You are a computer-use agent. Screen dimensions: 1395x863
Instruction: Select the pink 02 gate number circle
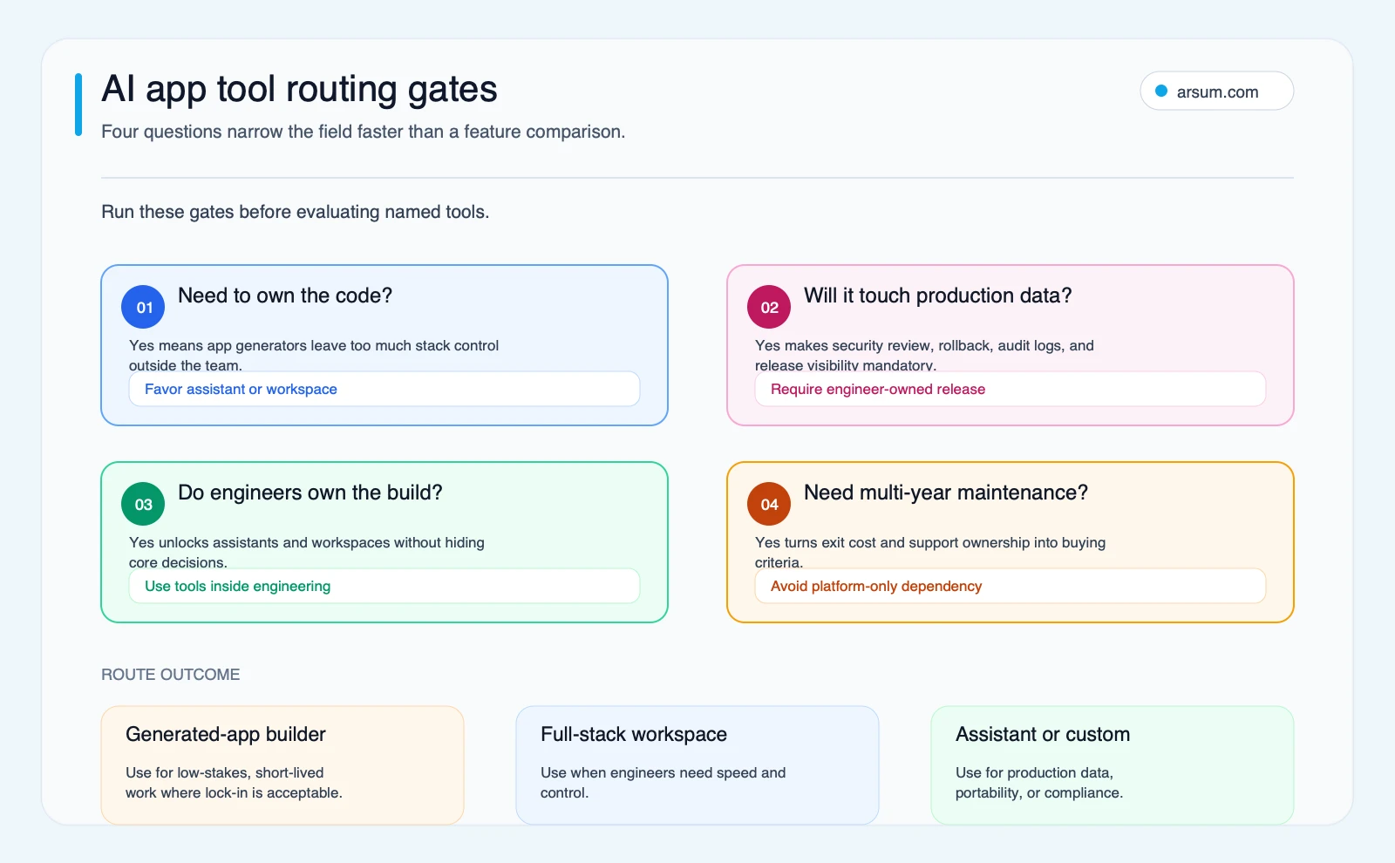769,307
